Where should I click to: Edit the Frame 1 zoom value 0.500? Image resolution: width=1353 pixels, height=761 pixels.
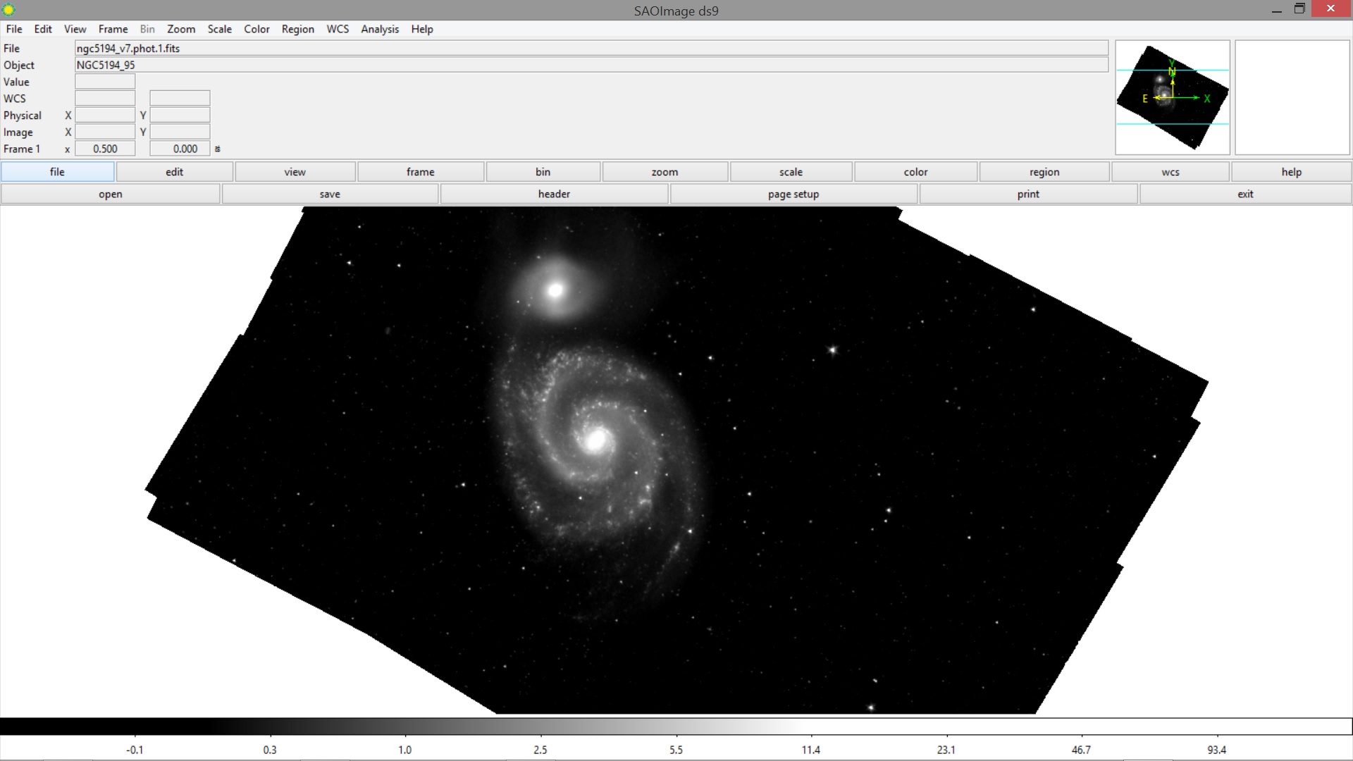pos(104,149)
